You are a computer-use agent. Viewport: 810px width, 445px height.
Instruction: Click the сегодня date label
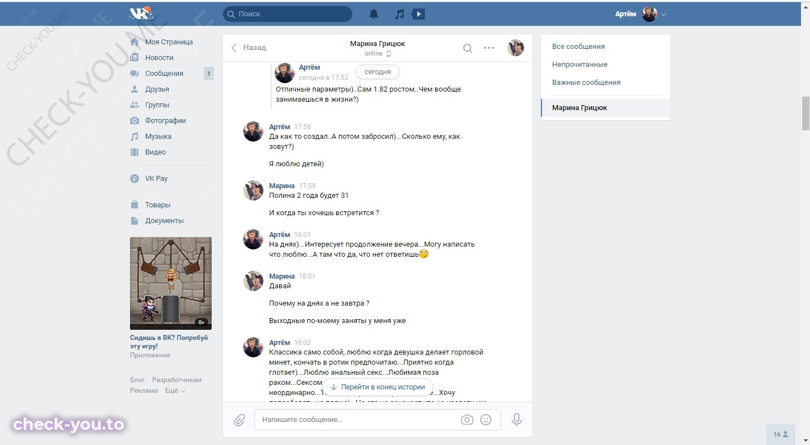pyautogui.click(x=378, y=72)
